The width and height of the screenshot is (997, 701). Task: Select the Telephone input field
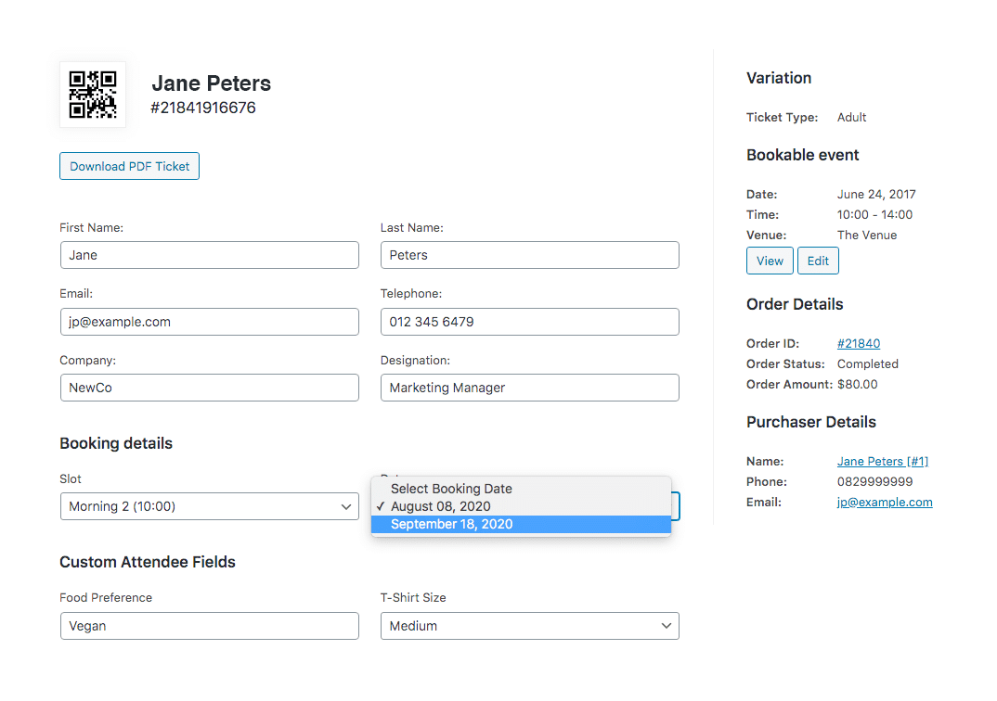529,322
